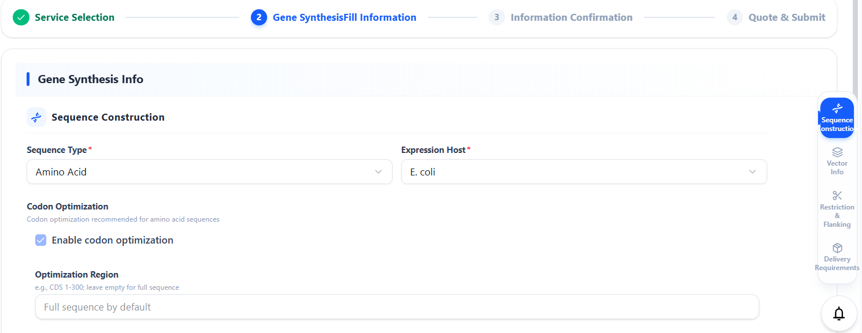This screenshot has height=333, width=862.
Task: Click the Sequence Construction DNA icon in sidebar
Action: coord(837,108)
